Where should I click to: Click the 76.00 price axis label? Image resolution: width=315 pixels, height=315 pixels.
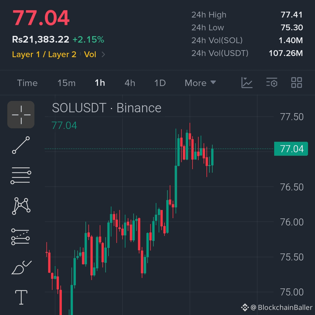(292, 222)
